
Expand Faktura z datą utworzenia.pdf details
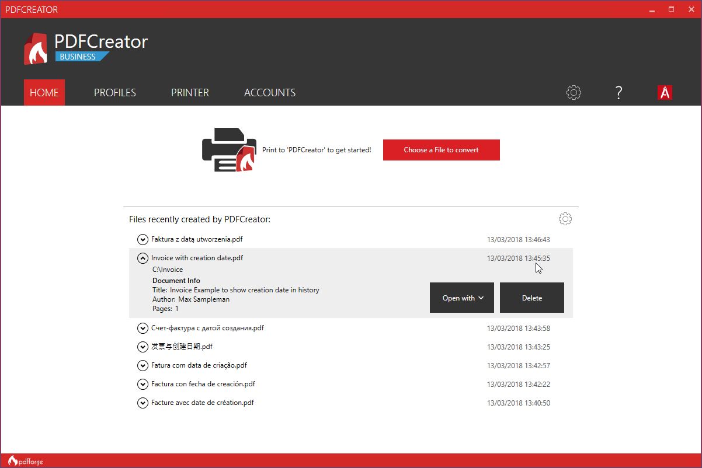click(143, 239)
